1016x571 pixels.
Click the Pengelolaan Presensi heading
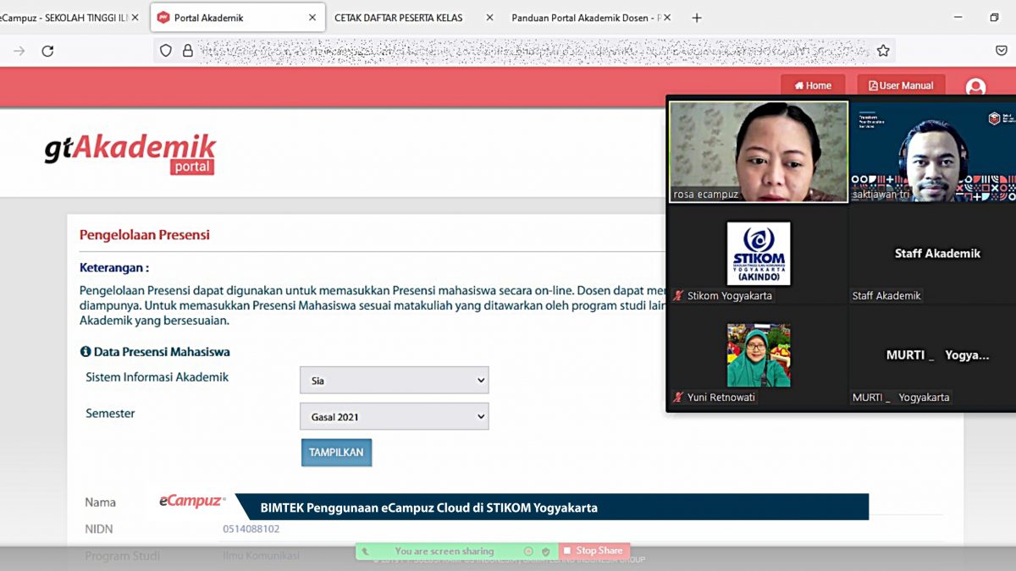(x=145, y=234)
